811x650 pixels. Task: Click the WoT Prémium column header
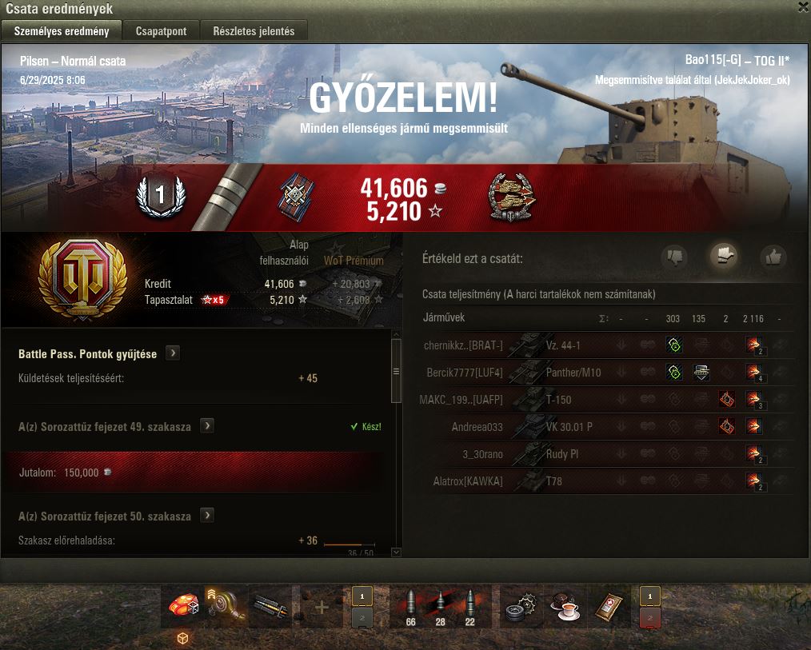[354, 261]
